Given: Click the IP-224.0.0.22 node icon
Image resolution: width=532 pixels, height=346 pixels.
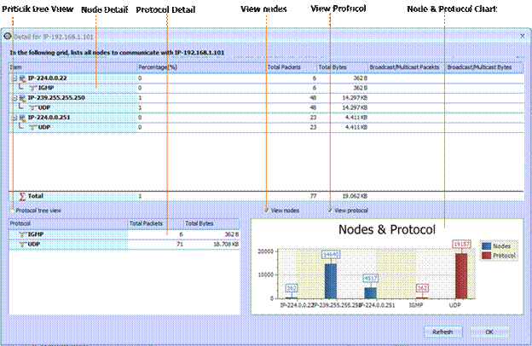Looking at the screenshot, I should 22,78.
